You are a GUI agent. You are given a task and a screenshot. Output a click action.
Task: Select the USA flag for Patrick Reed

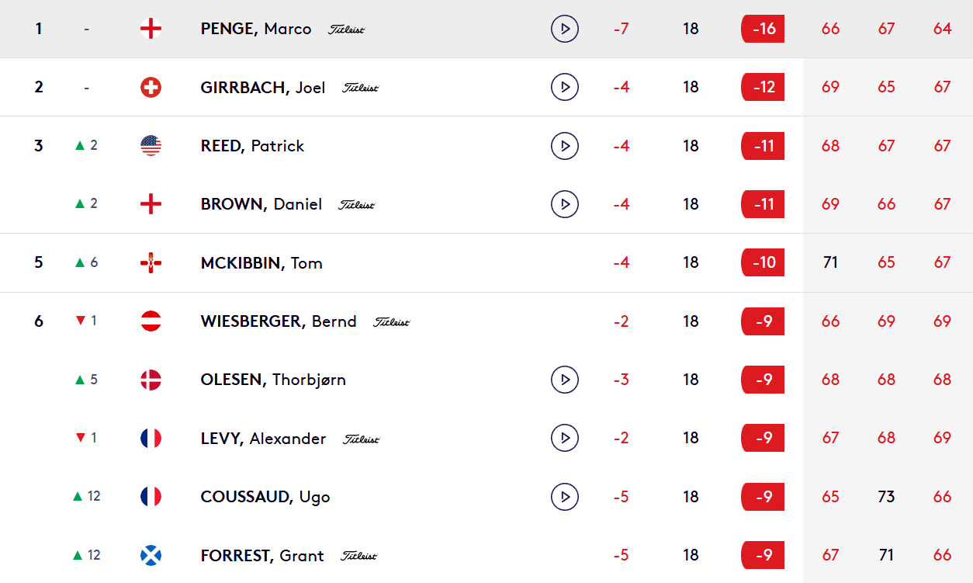(151, 146)
